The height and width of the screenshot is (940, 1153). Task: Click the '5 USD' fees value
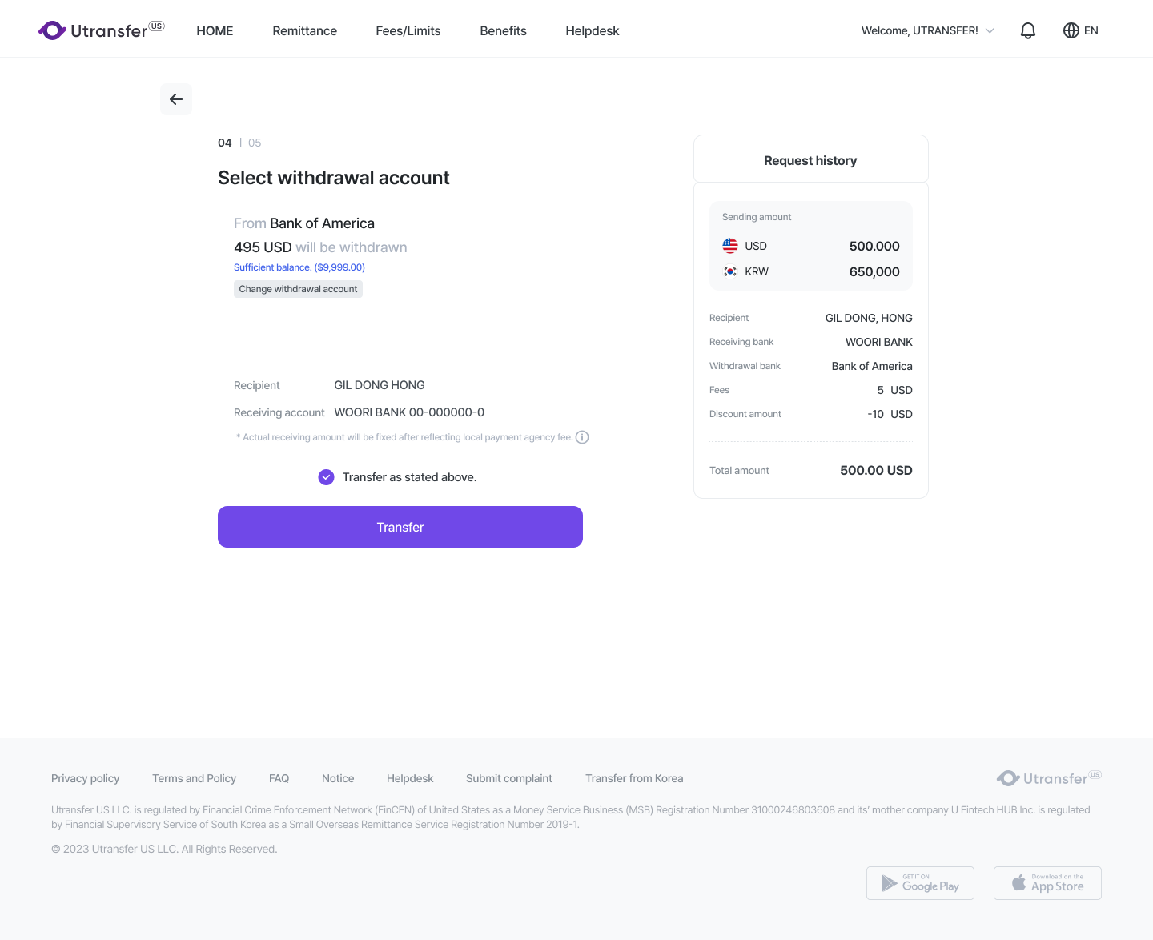894,390
